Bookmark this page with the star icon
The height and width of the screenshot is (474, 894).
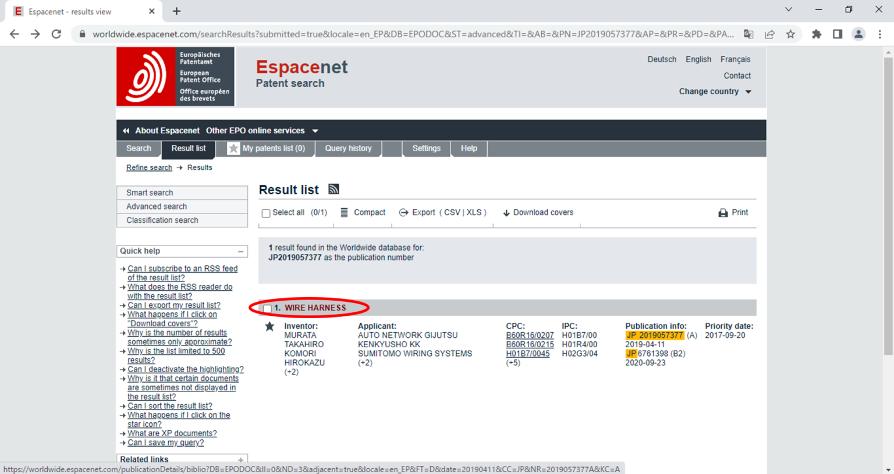click(x=790, y=34)
